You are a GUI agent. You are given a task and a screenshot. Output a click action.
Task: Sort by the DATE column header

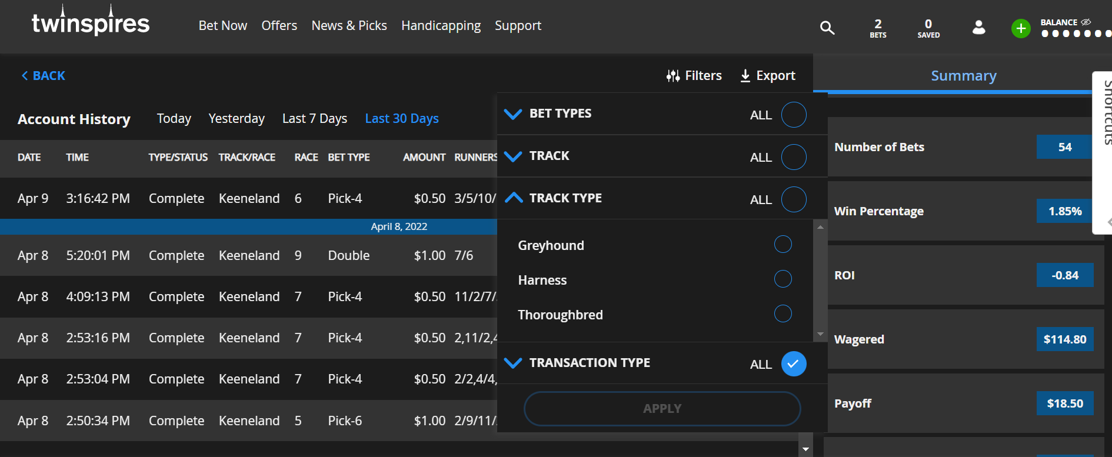tap(29, 158)
